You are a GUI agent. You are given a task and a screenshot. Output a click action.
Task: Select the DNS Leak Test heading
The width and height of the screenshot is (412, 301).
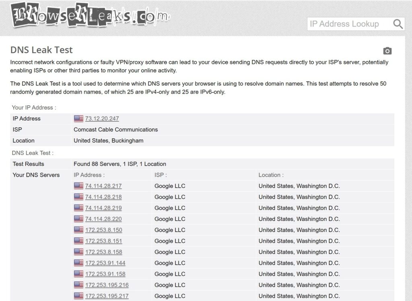click(41, 50)
